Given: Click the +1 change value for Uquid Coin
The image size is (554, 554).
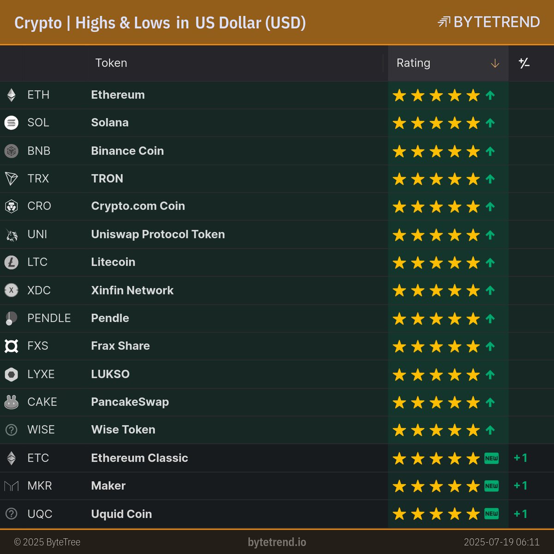Looking at the screenshot, I should click(x=521, y=514).
